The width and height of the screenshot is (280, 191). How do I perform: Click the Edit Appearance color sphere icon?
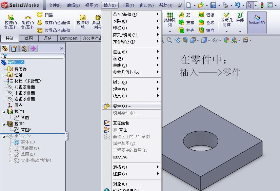coord(226,40)
